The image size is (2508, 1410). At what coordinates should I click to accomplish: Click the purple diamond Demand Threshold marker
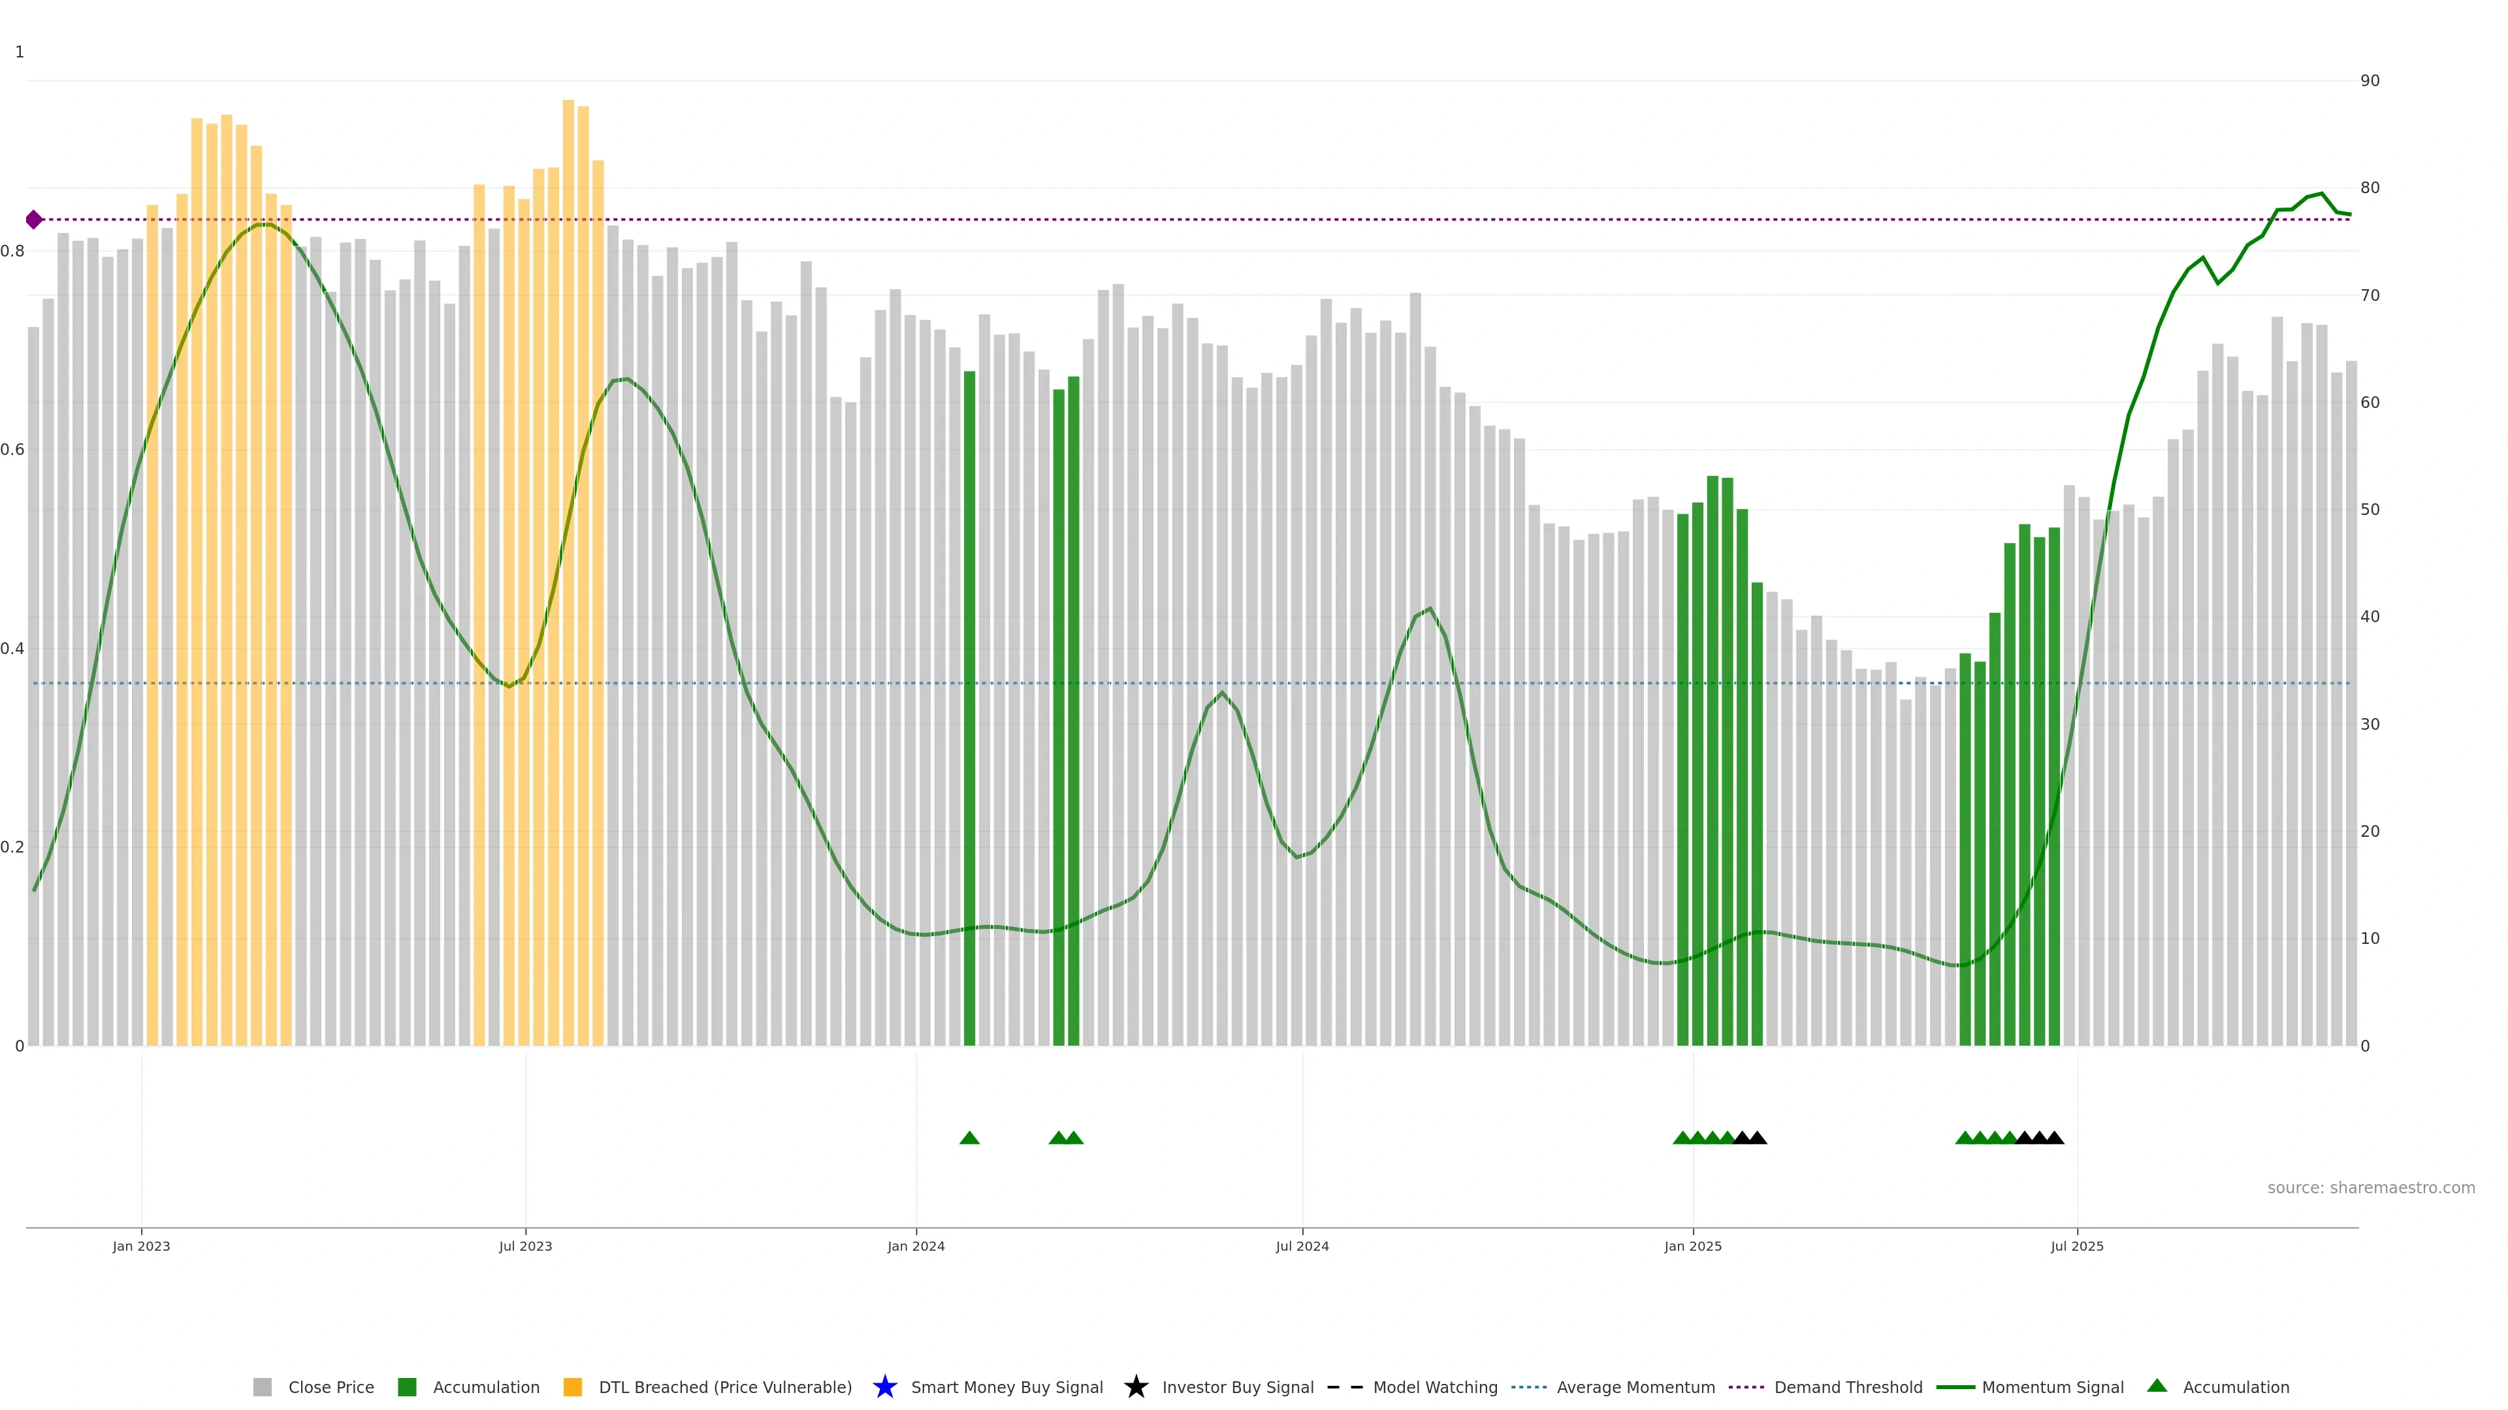[34, 220]
